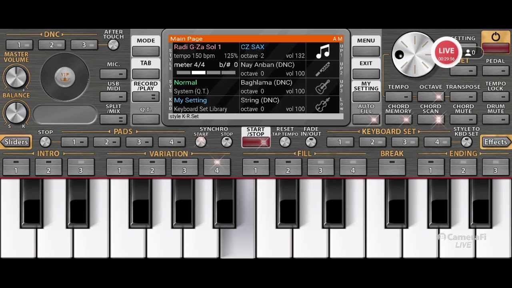Toggle Chord Memory
Viewport: 512px width, 288px height.
(398, 119)
